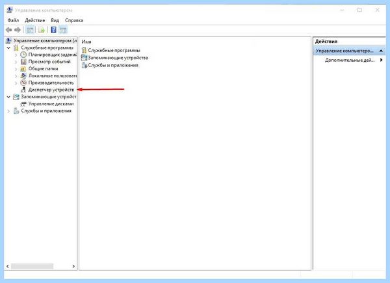The width and height of the screenshot is (390, 283).
Task: Collapse the Запоминающие устройства tree node
Action: tap(8, 96)
